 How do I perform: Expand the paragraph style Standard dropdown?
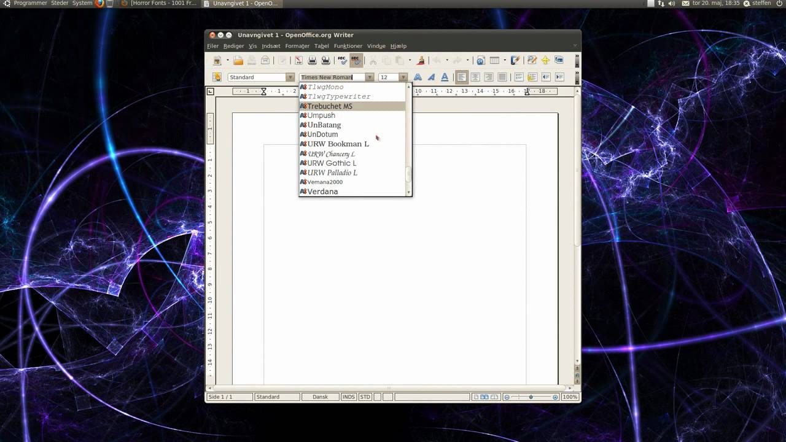(290, 77)
